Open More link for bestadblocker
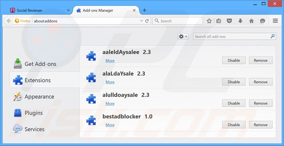284x146 pixels. click(x=110, y=125)
